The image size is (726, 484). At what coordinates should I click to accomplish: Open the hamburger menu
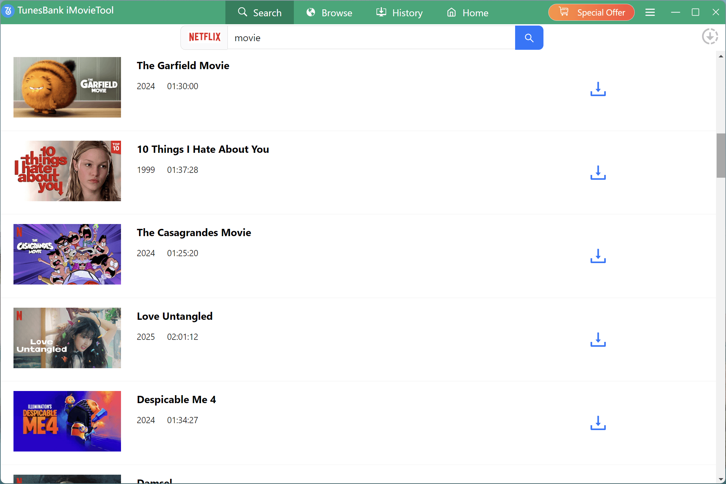click(650, 12)
